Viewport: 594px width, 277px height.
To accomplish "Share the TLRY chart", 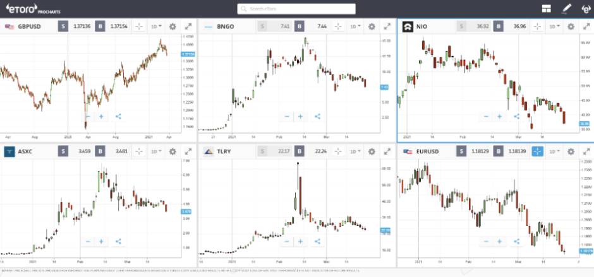I will point(317,242).
